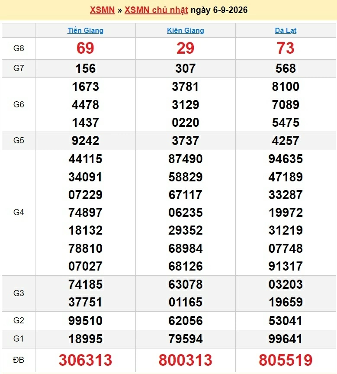The width and height of the screenshot is (337, 374).
Task: Click the G4 row label
Action: point(19,212)
